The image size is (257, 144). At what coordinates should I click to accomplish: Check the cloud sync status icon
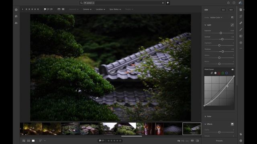point(240,3)
